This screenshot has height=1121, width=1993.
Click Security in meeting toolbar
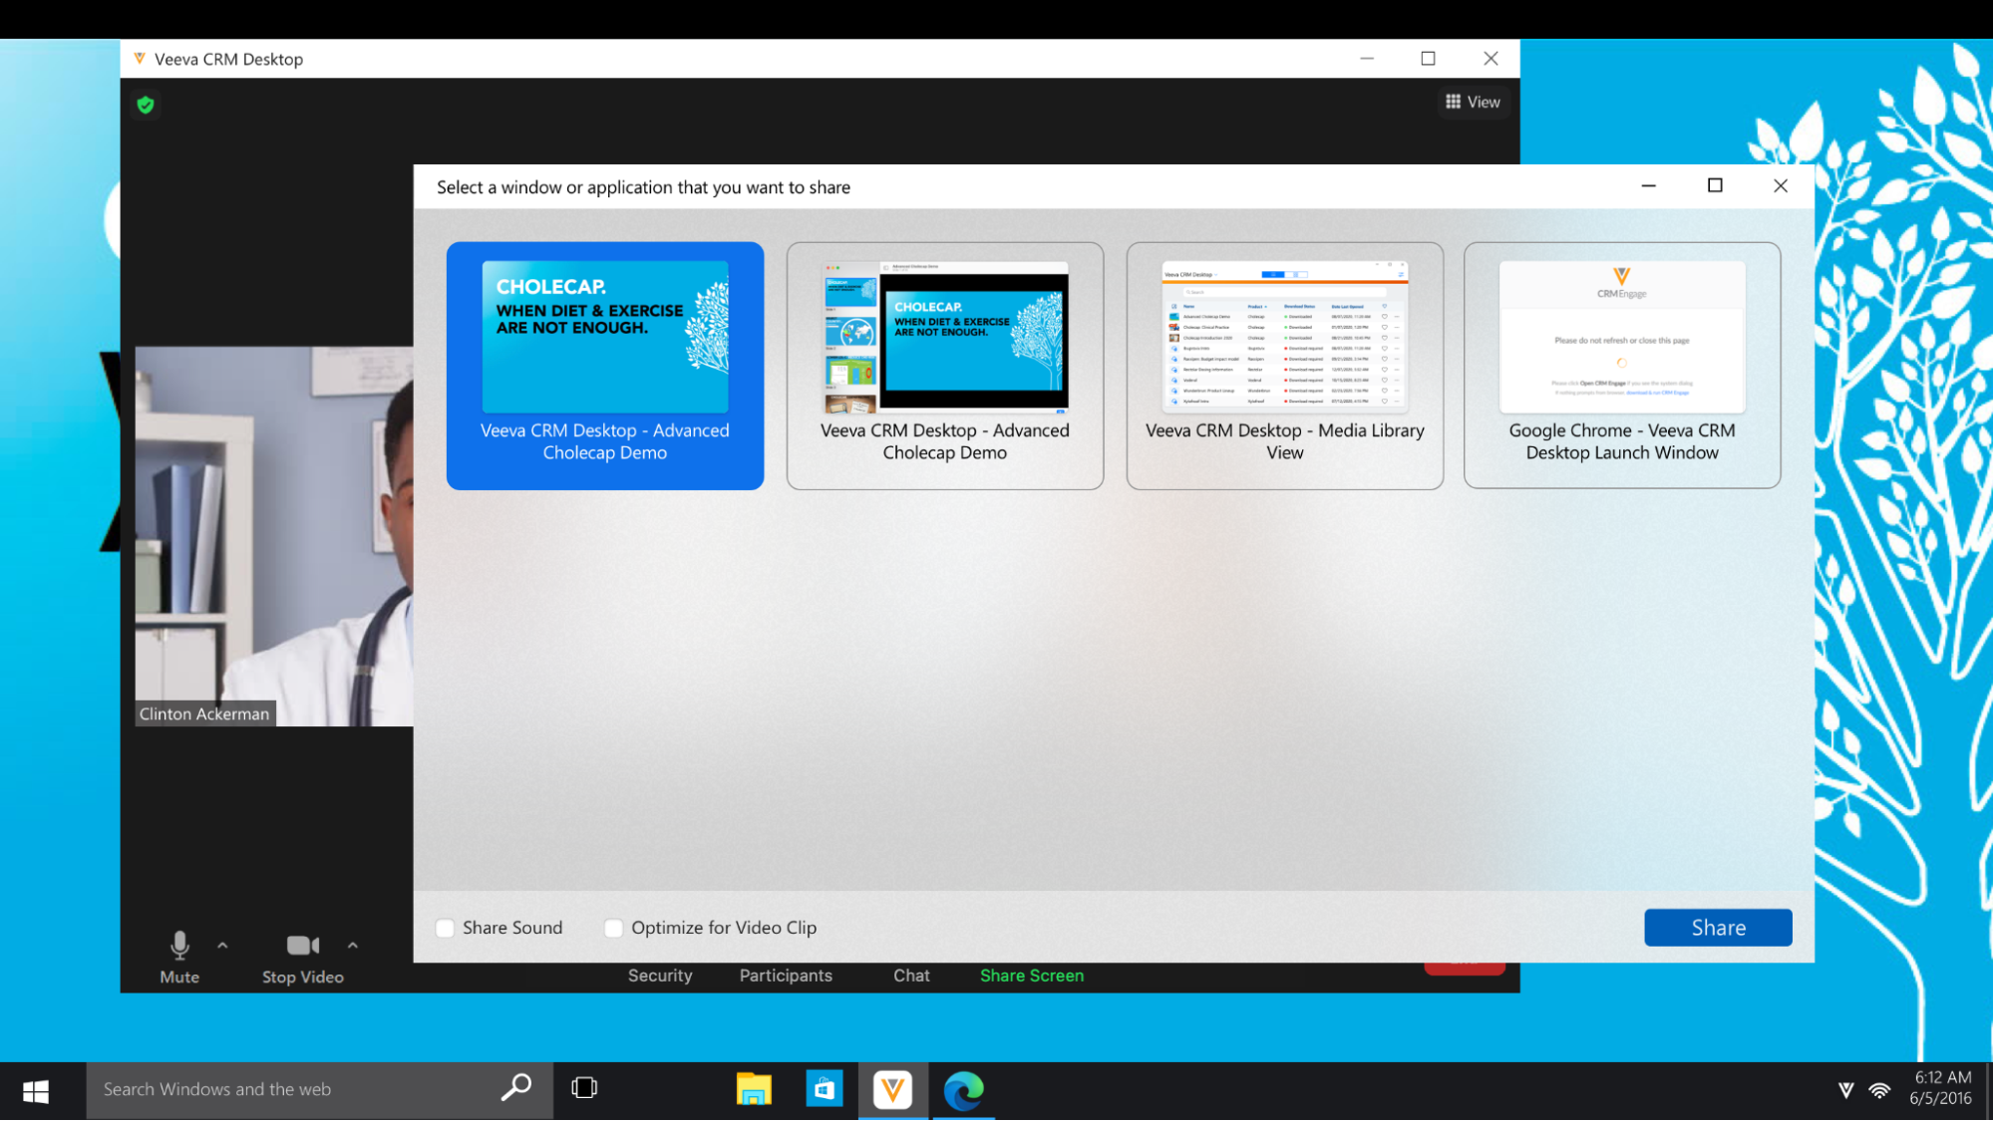pos(660,976)
